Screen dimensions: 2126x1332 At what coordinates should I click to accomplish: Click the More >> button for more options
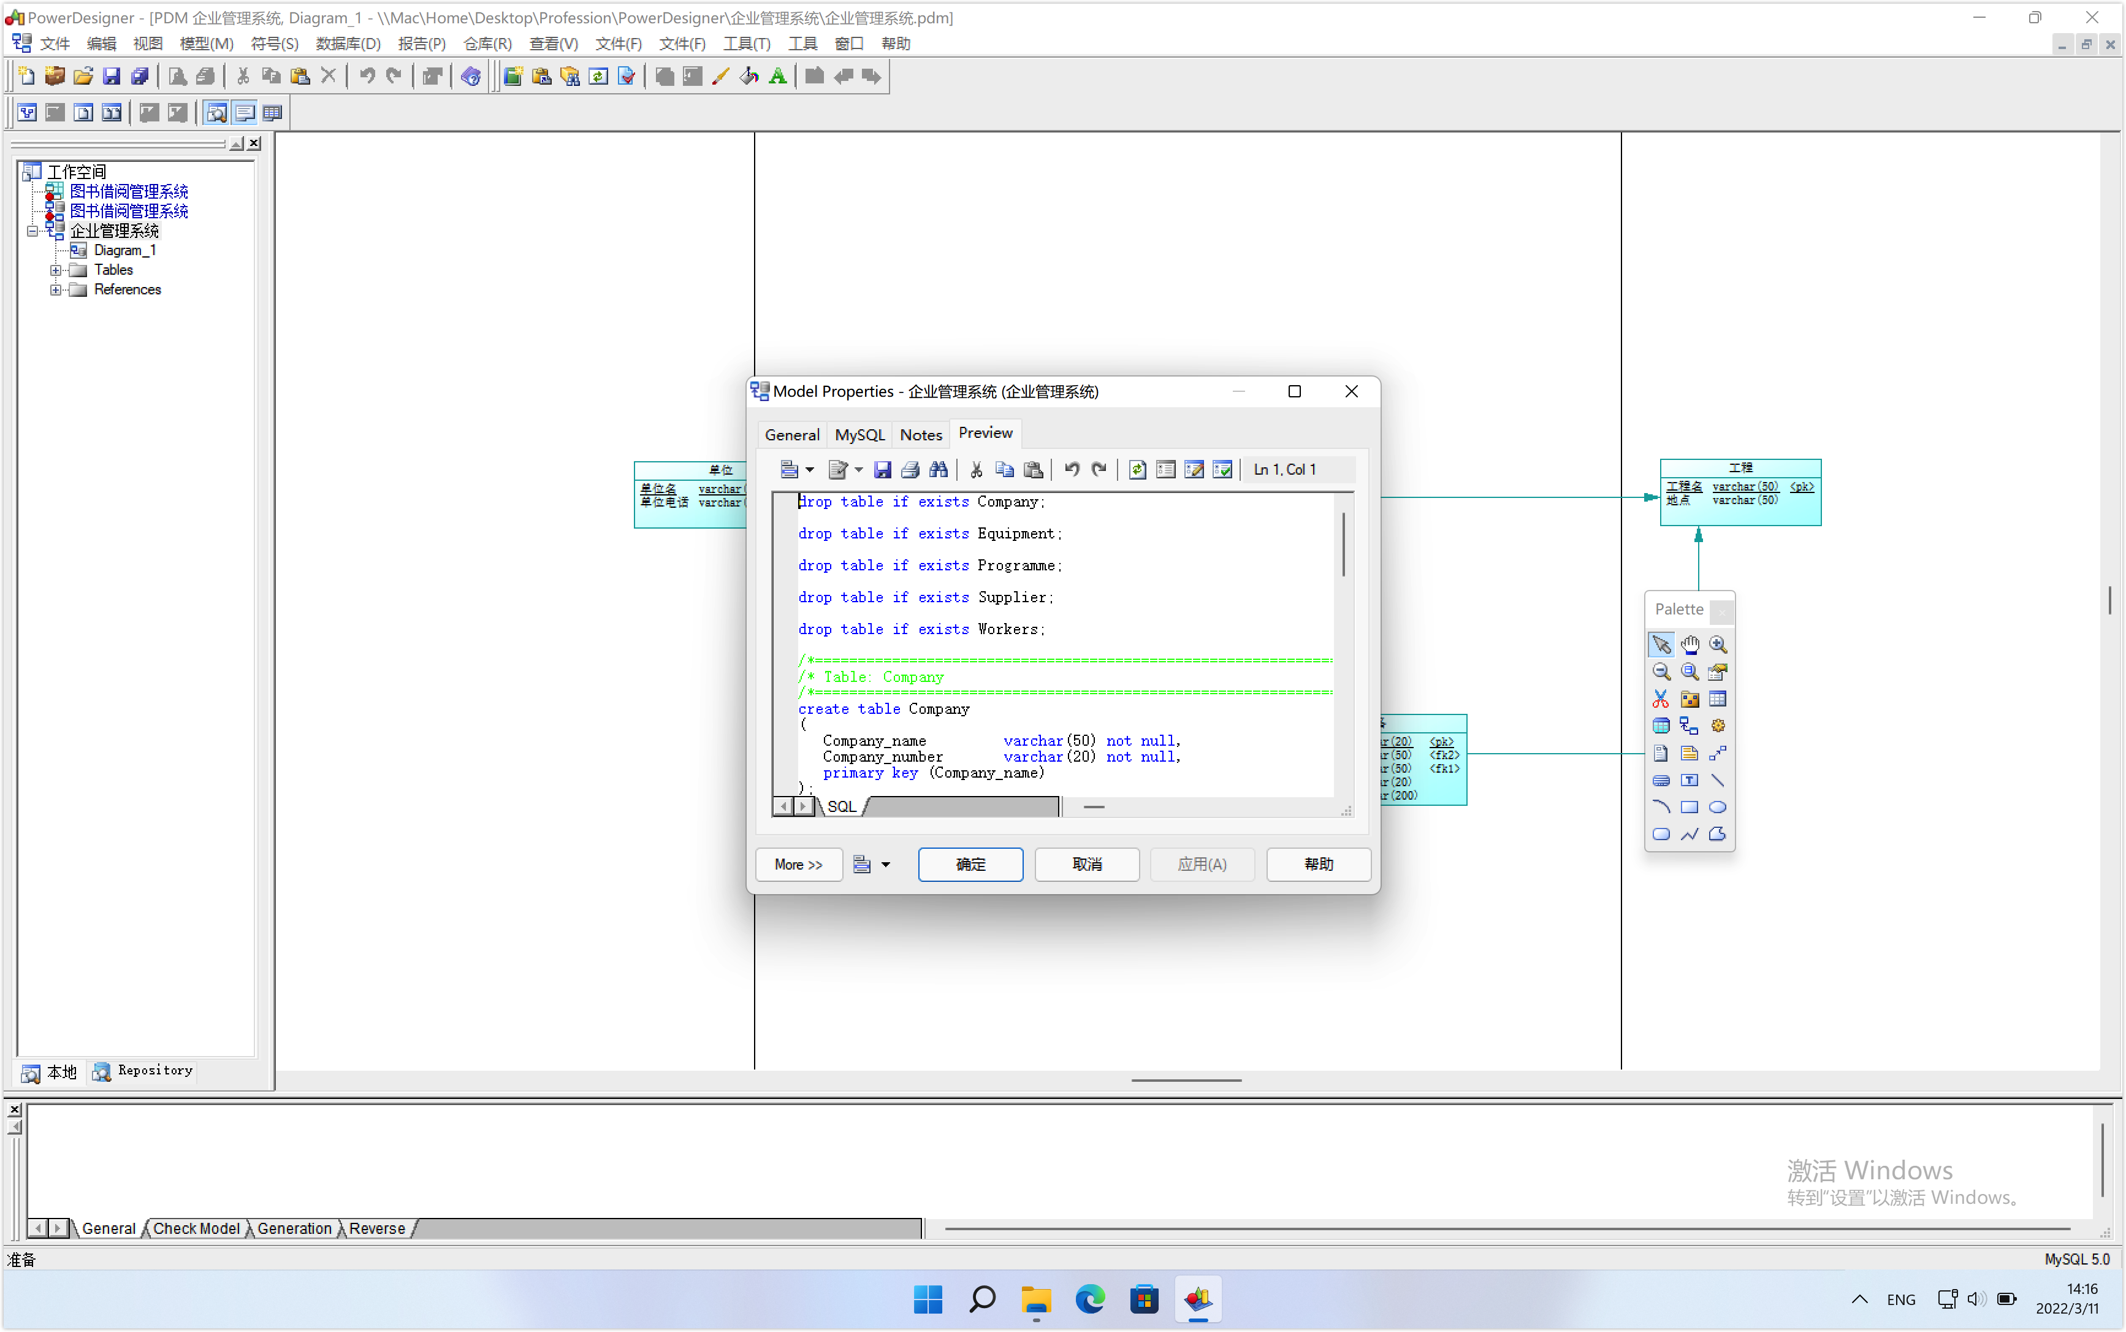[796, 862]
